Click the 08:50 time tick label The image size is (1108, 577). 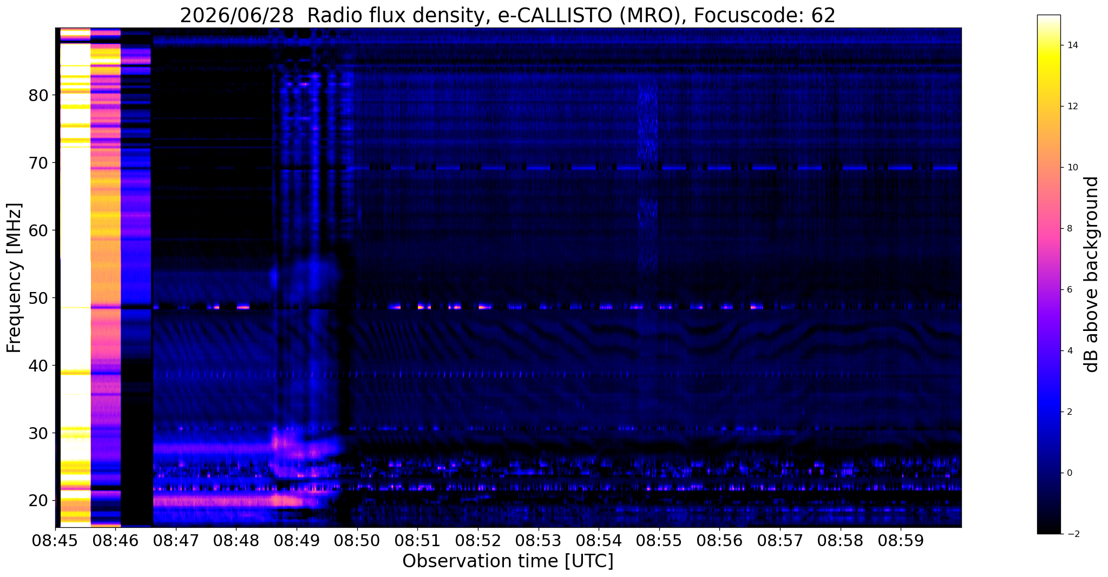point(357,540)
